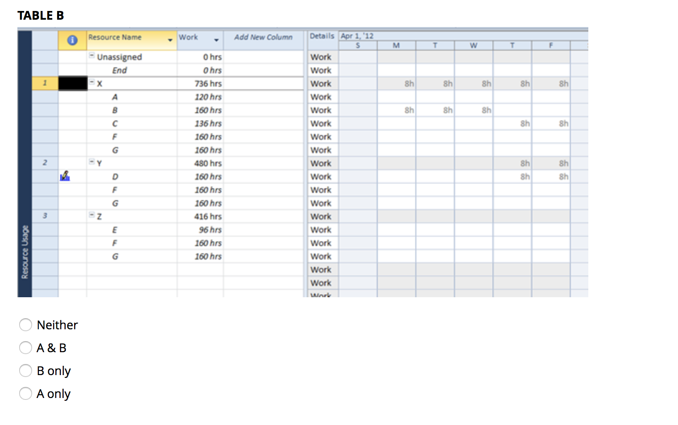Collapse resource X assignments
678x425 pixels.
[92, 83]
